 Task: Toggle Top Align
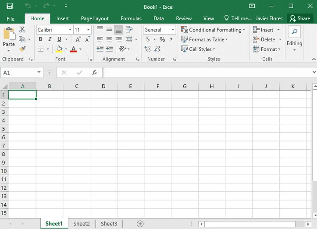(x=100, y=28)
